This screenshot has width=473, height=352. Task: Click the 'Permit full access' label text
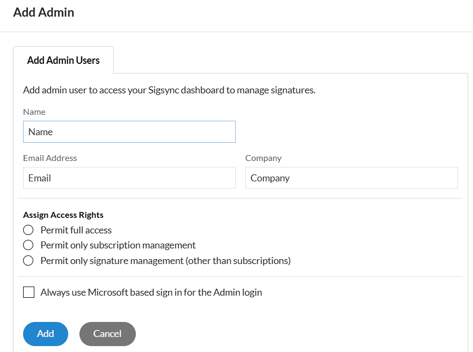tap(76, 230)
